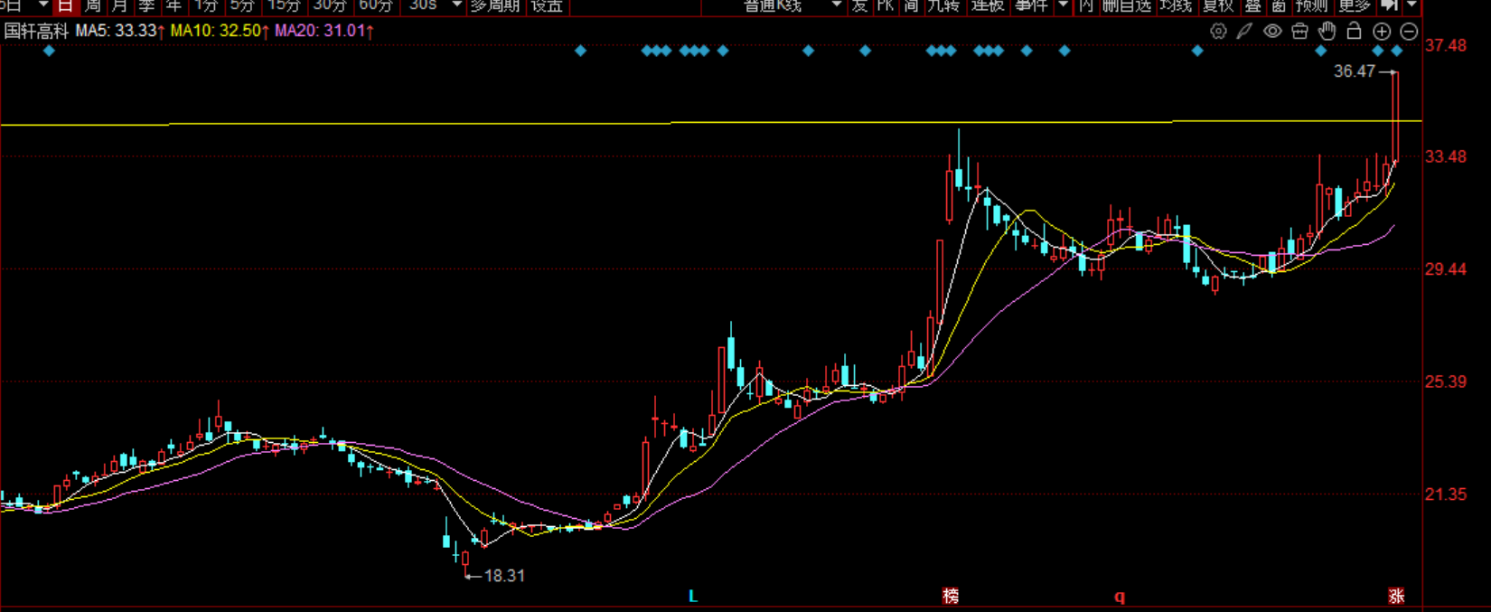Select the 15分 minute period
The height and width of the screenshot is (612, 1491).
coord(284,5)
